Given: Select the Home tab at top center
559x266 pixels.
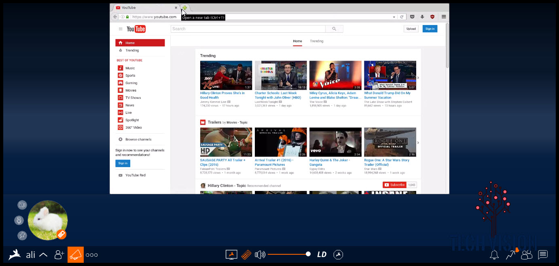Looking at the screenshot, I should pos(297,41).
